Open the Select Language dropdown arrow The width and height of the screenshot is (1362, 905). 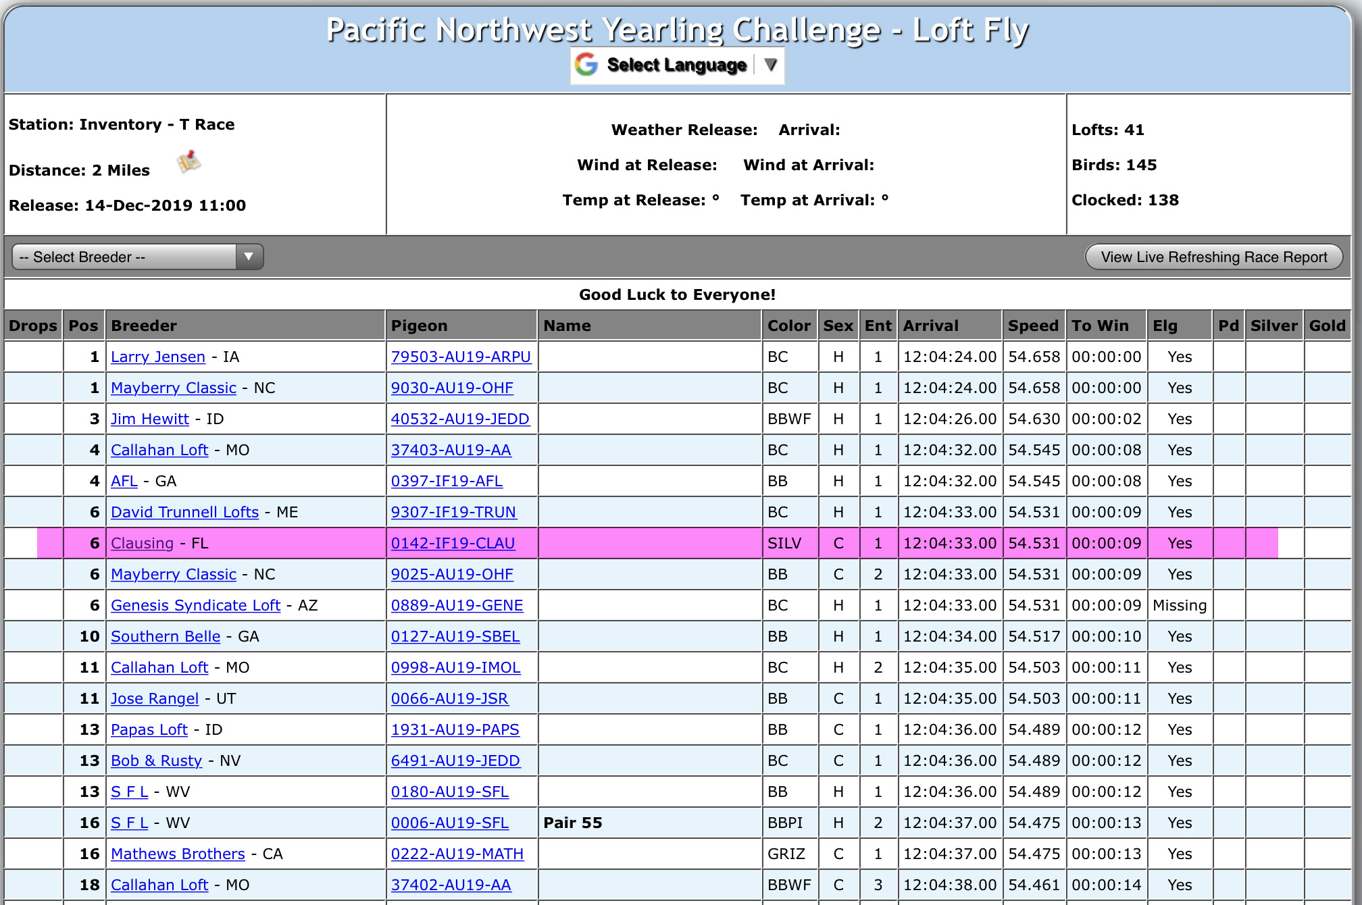point(770,65)
